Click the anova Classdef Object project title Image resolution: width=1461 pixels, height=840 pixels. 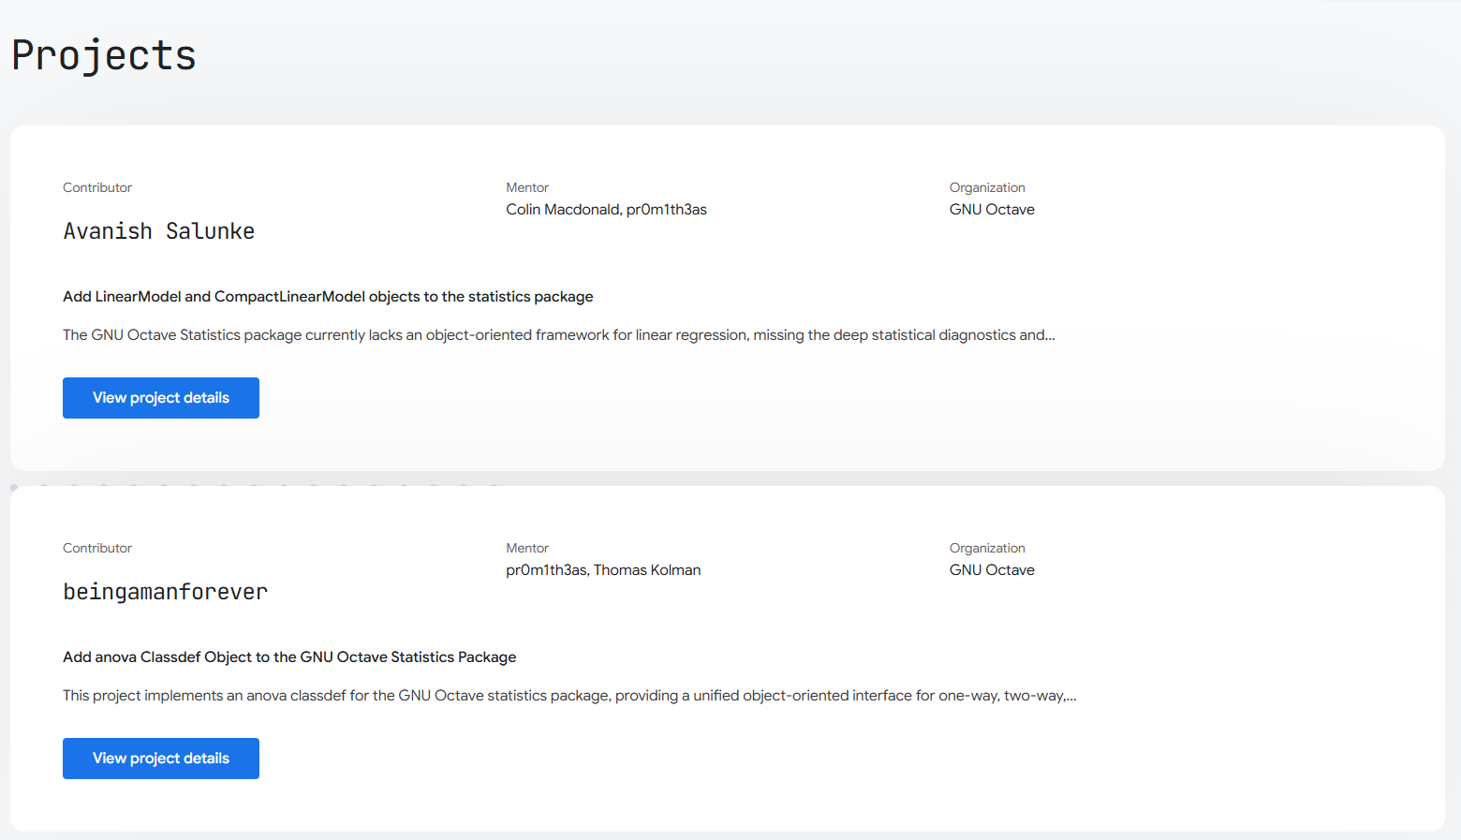289,657
